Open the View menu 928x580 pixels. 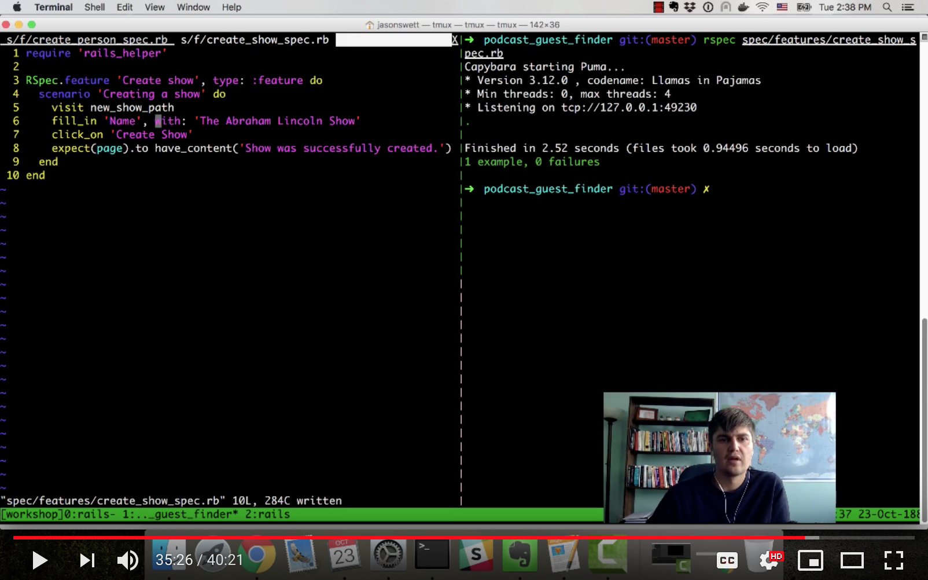(x=154, y=7)
